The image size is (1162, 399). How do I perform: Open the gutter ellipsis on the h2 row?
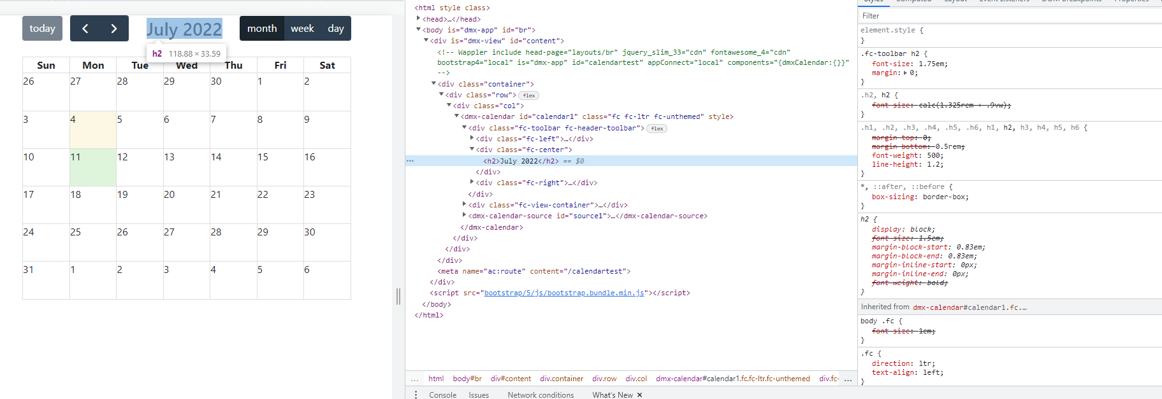pos(410,161)
